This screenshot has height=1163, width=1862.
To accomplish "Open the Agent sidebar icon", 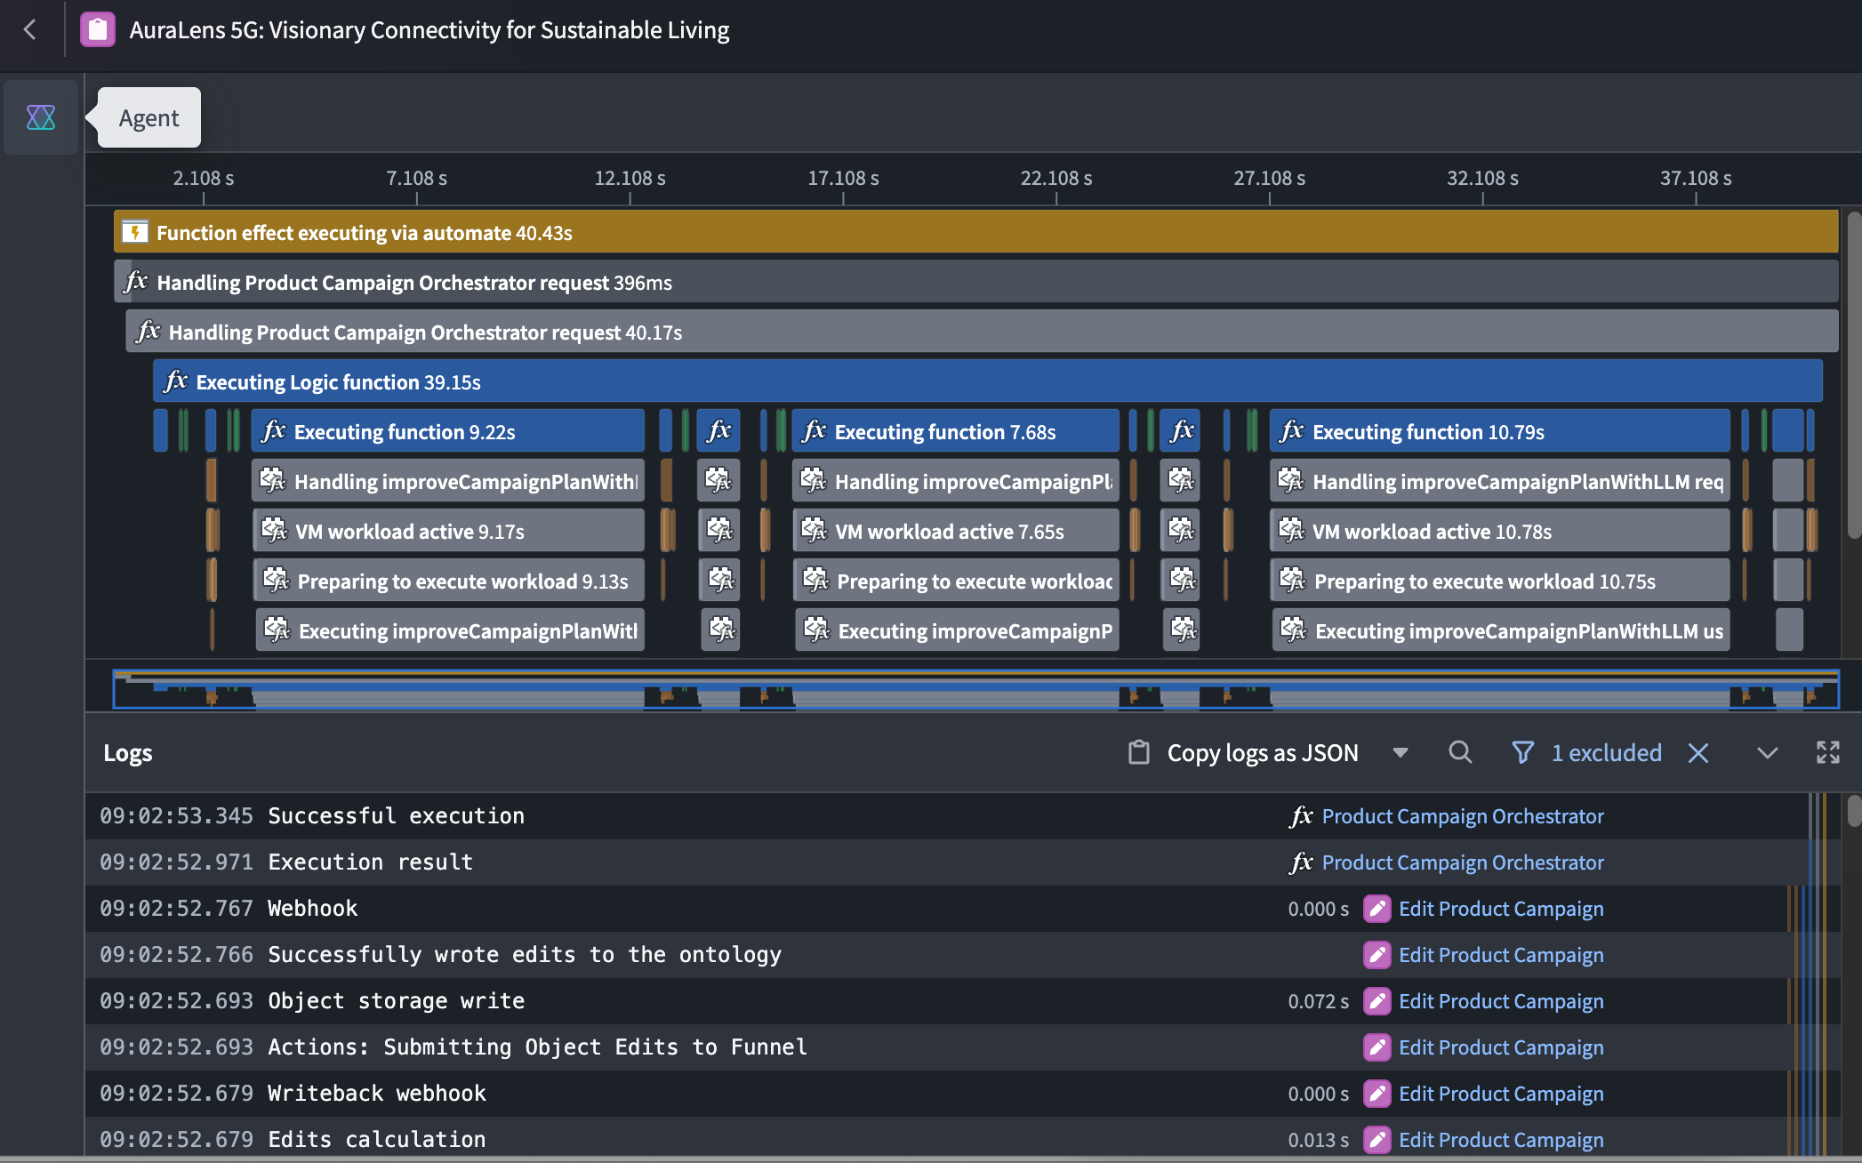I will [x=41, y=117].
